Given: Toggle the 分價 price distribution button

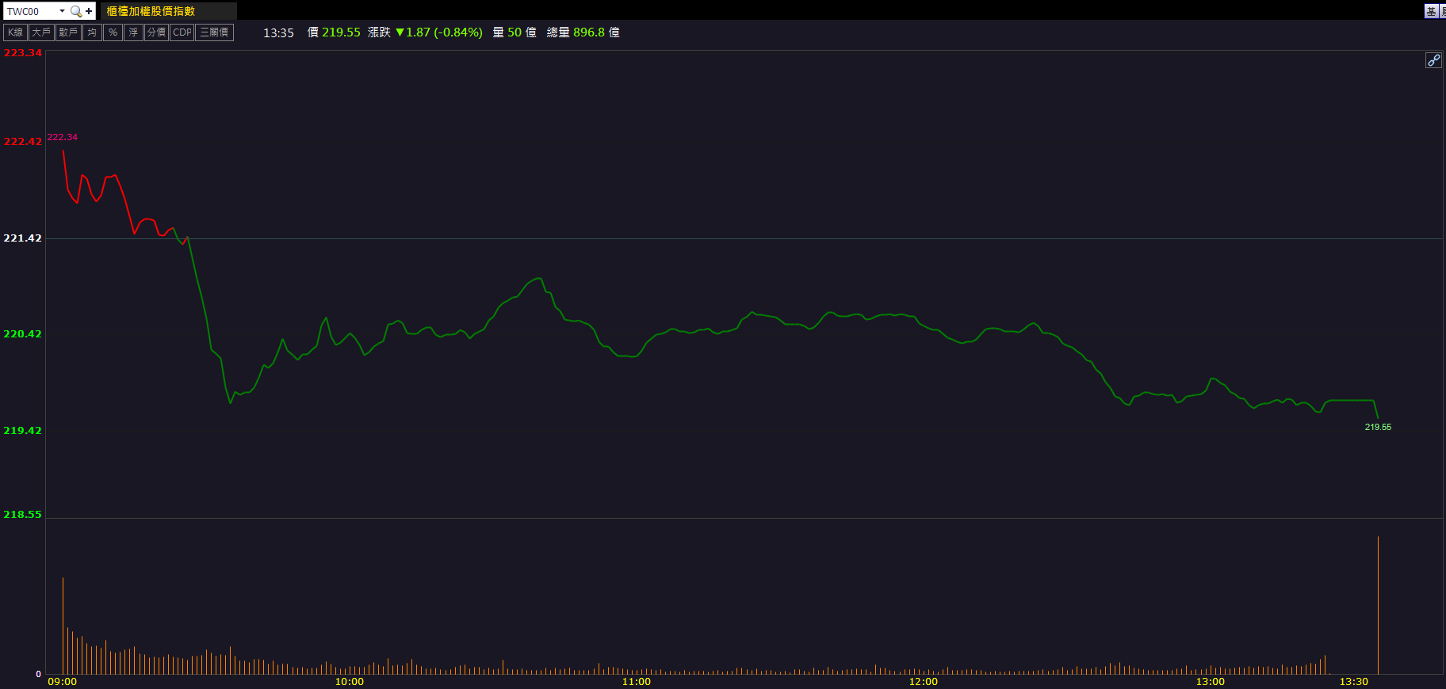Looking at the screenshot, I should click(x=156, y=32).
